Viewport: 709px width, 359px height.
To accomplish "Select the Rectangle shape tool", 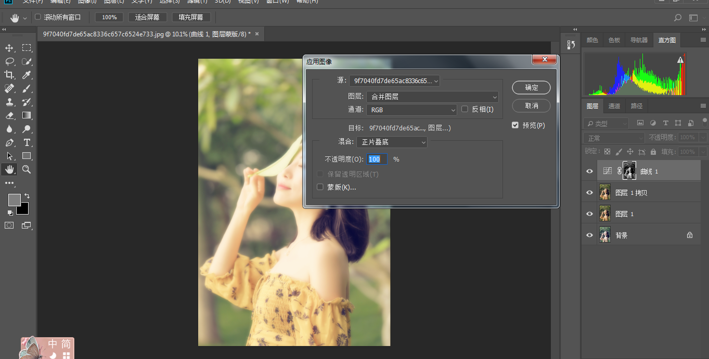I will click(x=27, y=156).
